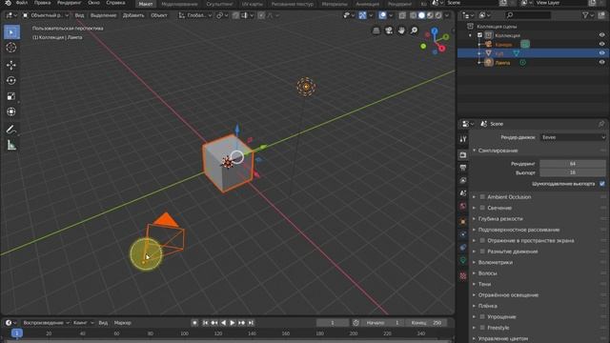Open the Modifiers properties tab icon
This screenshot has width=610, height=343.
point(463,234)
